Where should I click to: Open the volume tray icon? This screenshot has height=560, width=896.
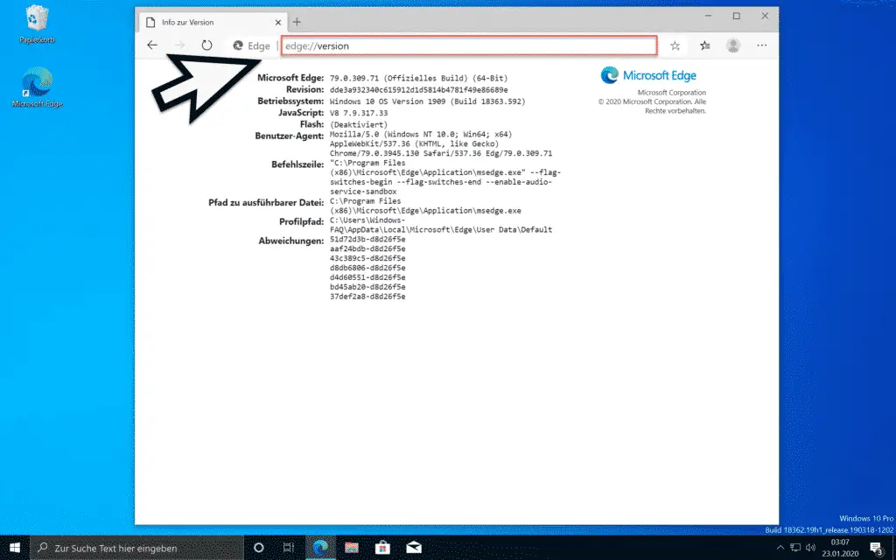(x=810, y=548)
